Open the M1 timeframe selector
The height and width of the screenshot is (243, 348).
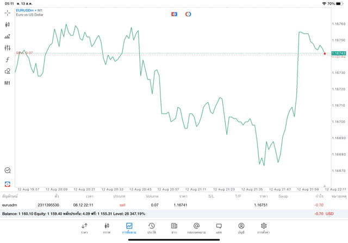point(7,83)
